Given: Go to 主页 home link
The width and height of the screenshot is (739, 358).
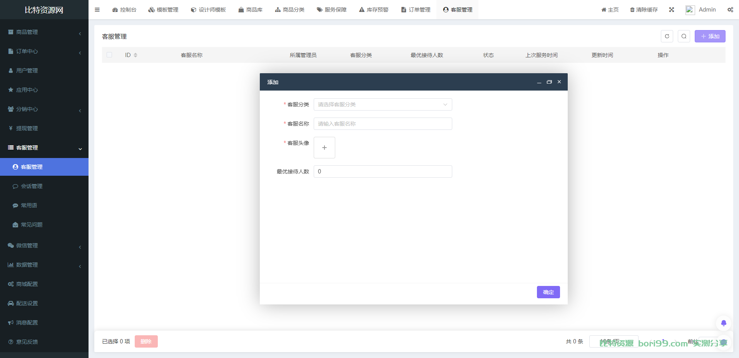Looking at the screenshot, I should pos(610,10).
